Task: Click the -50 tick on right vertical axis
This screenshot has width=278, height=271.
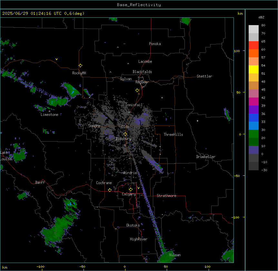Action: pyautogui.click(x=237, y=176)
